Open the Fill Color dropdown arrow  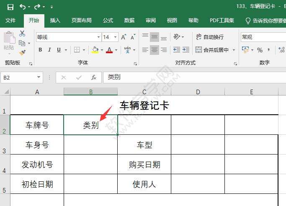102,50
